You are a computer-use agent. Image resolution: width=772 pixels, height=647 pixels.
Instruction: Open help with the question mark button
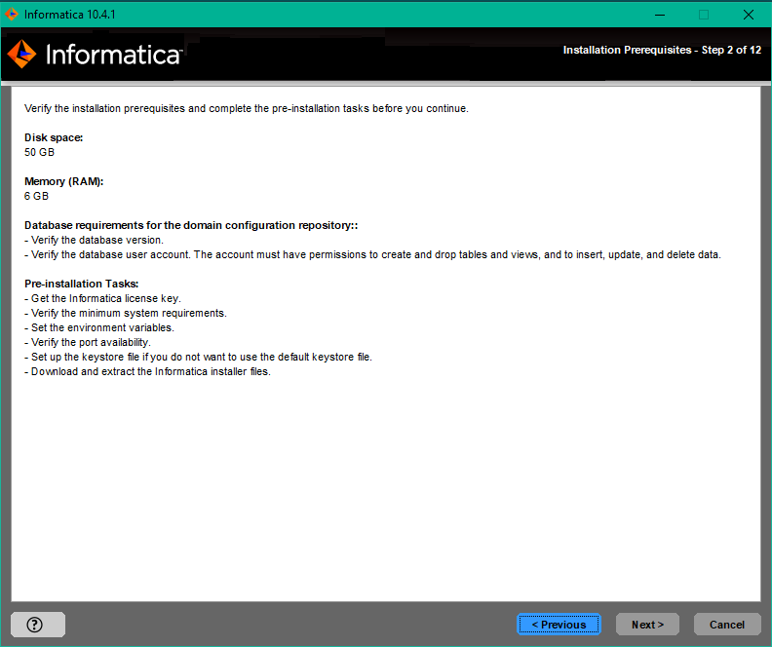pyautogui.click(x=38, y=625)
